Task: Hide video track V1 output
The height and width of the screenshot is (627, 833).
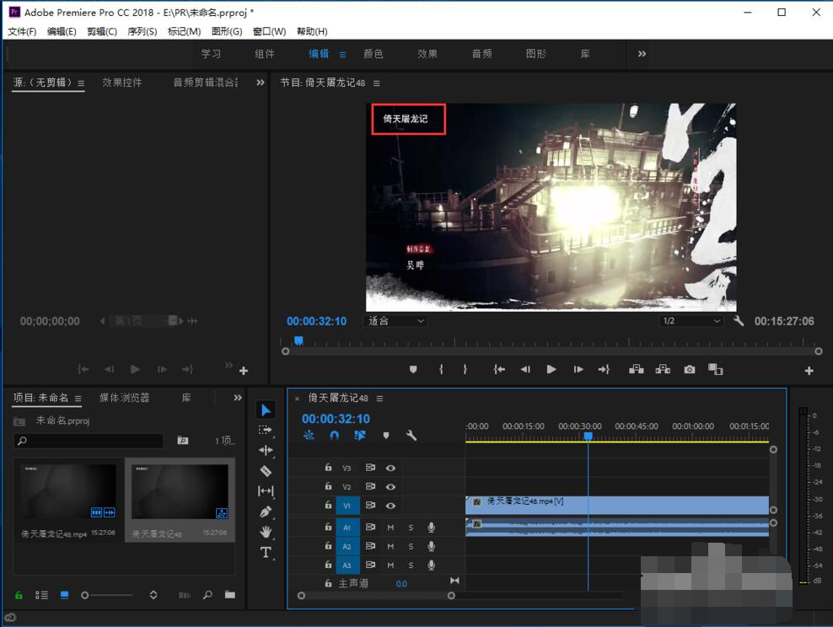Action: (x=390, y=505)
